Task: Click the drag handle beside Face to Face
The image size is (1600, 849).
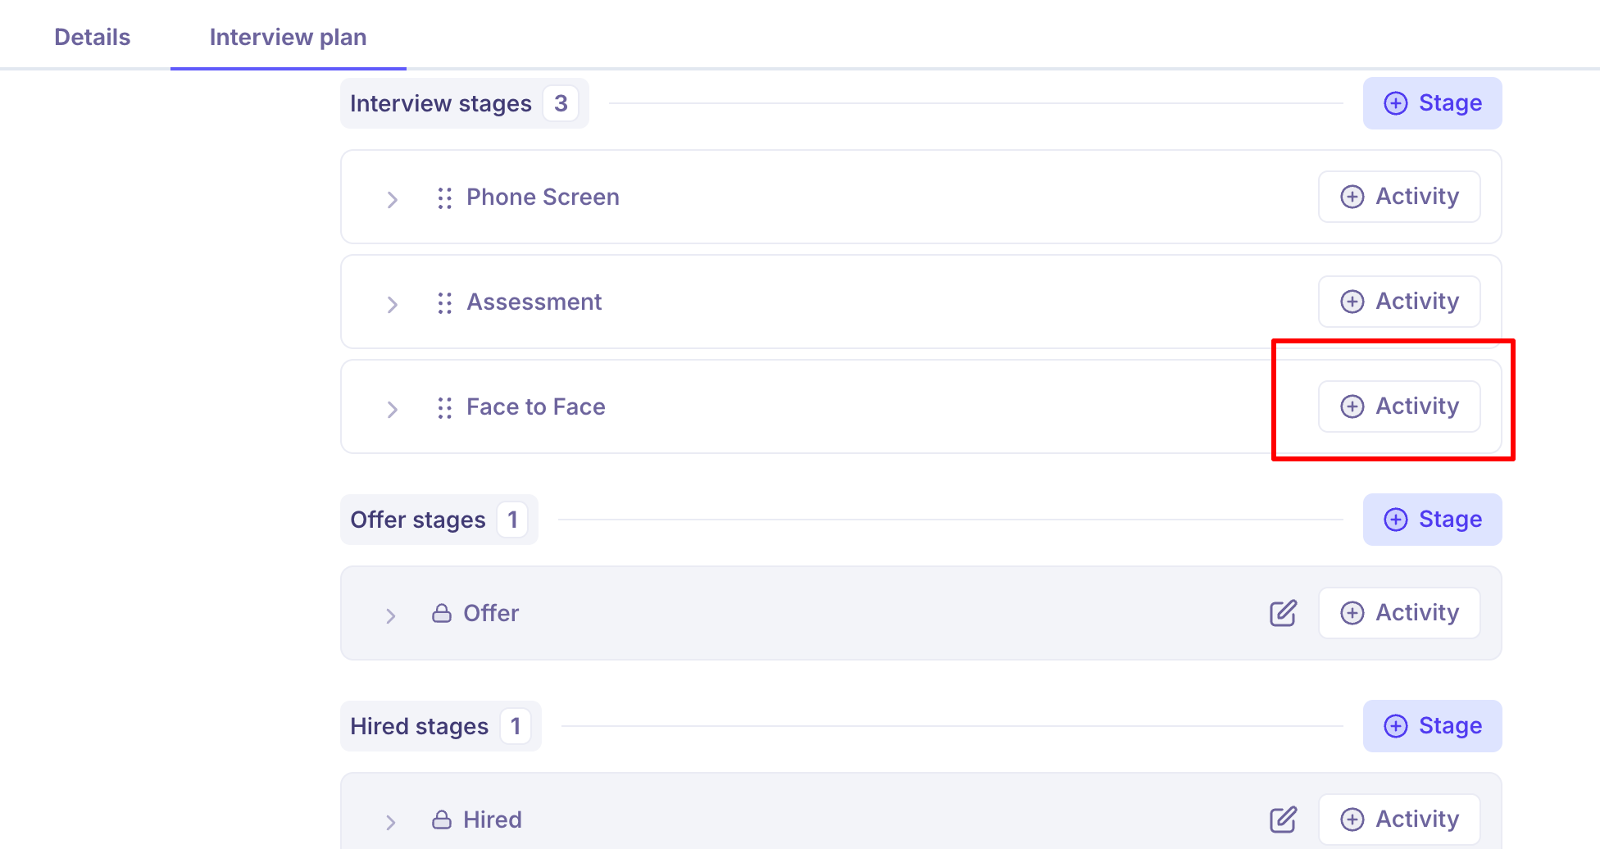Action: click(x=444, y=408)
